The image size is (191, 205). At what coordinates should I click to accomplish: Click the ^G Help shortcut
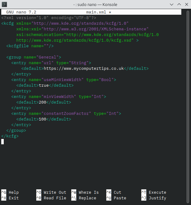pyautogui.click(x=10, y=192)
